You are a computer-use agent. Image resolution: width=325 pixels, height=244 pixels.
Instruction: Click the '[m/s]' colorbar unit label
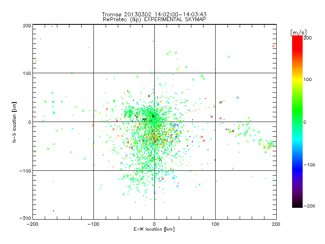point(299,33)
